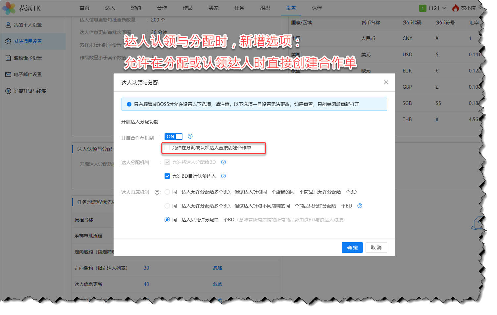The image size is (497, 315).
Task: Click help icon beside 允许将达人分配给BD
Action: pyautogui.click(x=224, y=162)
